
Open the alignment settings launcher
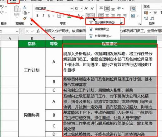point(139,24)
